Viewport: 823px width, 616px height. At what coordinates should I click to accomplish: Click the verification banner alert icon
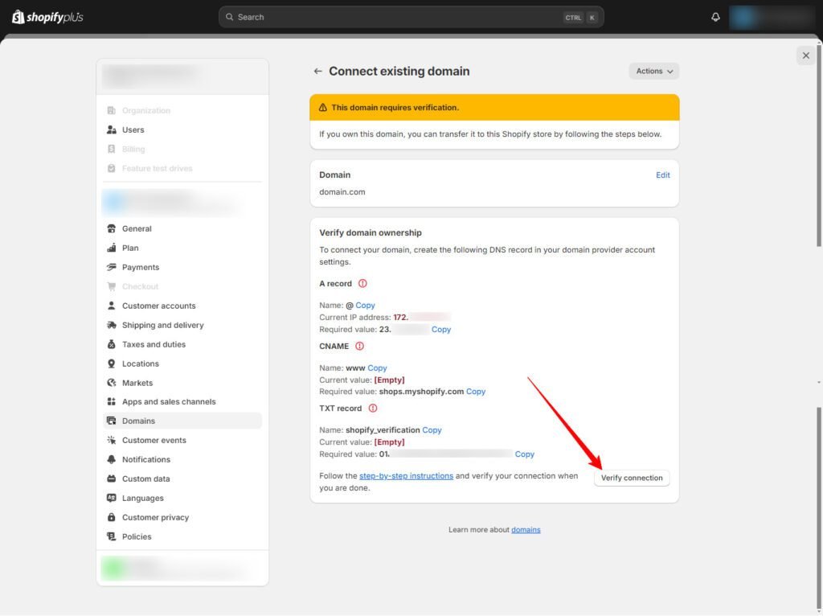coord(323,108)
